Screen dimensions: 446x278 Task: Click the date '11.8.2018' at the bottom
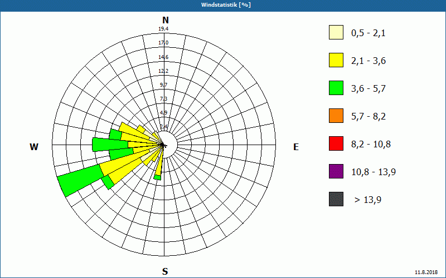tap(426, 272)
